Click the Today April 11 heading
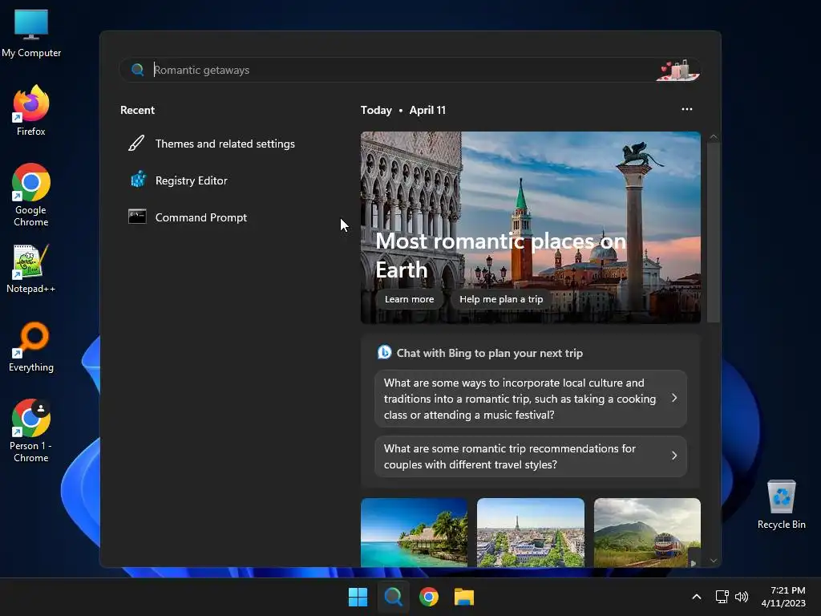 (403, 110)
